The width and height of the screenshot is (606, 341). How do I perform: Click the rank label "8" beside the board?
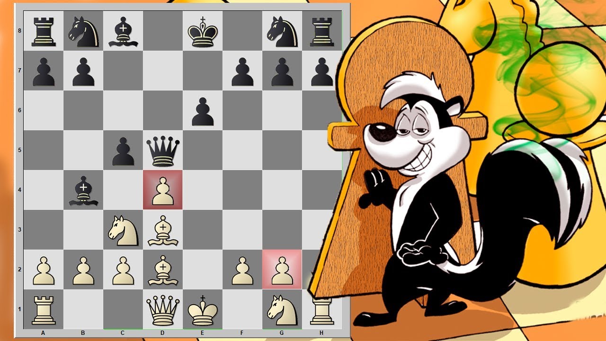click(18, 31)
